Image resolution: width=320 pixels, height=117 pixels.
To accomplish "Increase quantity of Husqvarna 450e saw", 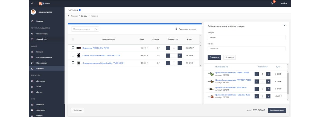I will point(268,96).
